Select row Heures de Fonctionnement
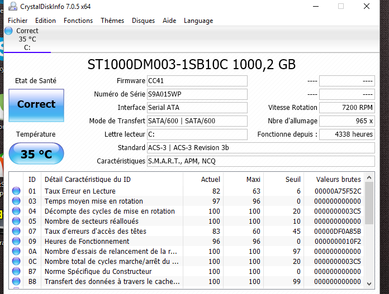Screen dimensions: 389x294 click(187, 241)
